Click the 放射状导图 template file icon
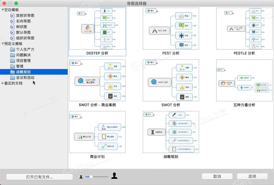This screenshot has width=274, height=185. click(x=12, y=15)
